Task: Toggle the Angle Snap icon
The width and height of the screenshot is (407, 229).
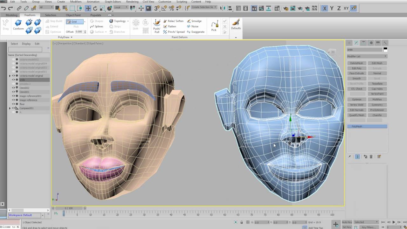Action: tap(164, 8)
